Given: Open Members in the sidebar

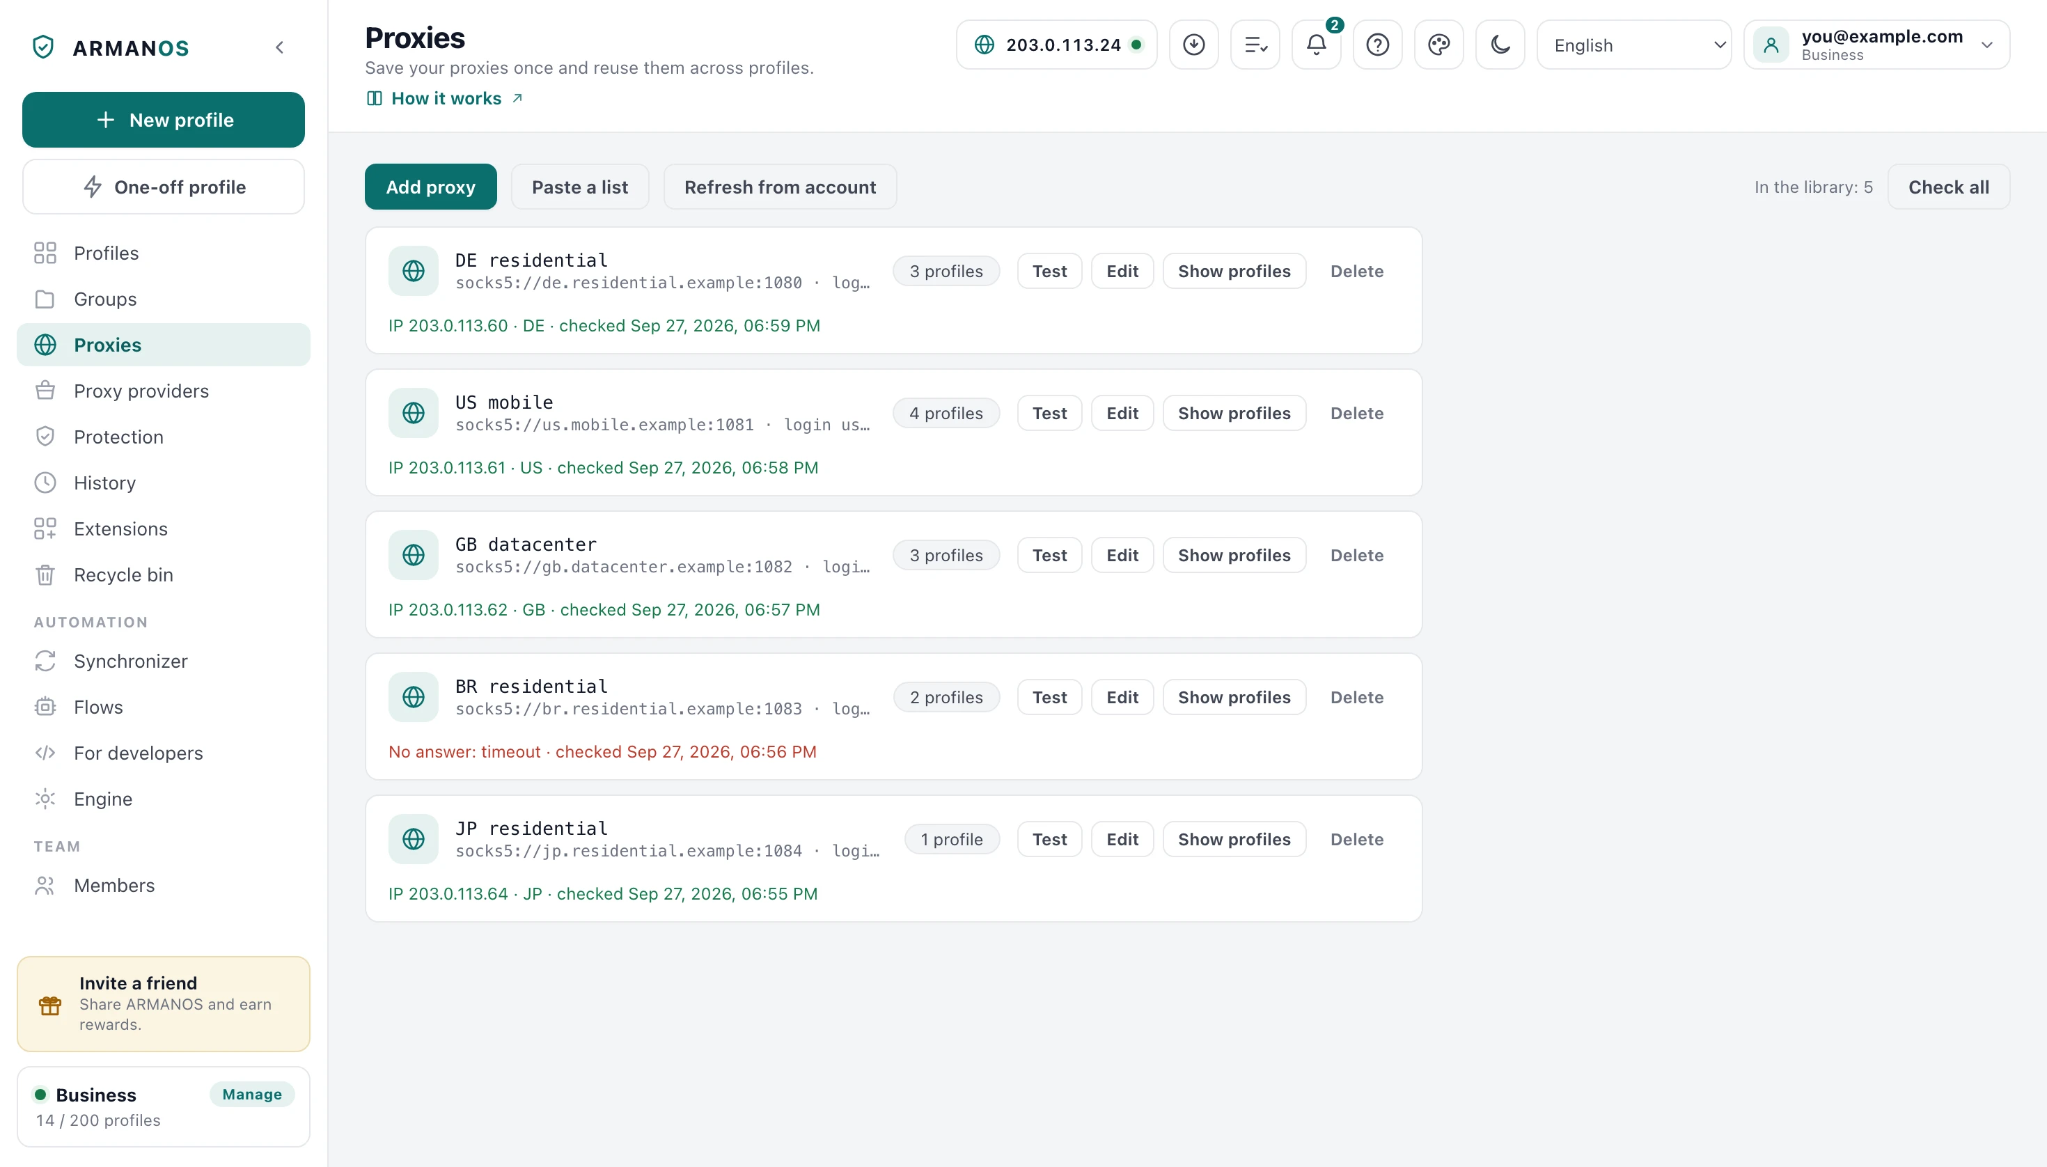Looking at the screenshot, I should point(164,885).
